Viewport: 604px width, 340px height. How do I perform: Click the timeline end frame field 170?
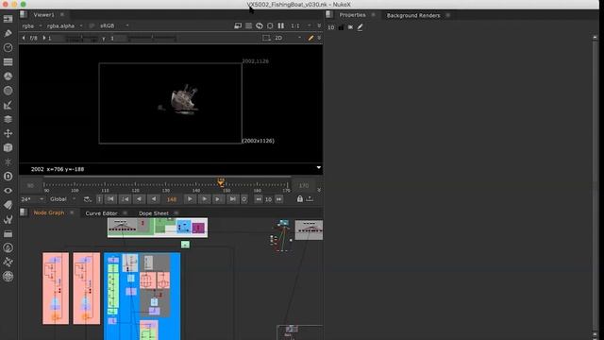[x=304, y=186]
